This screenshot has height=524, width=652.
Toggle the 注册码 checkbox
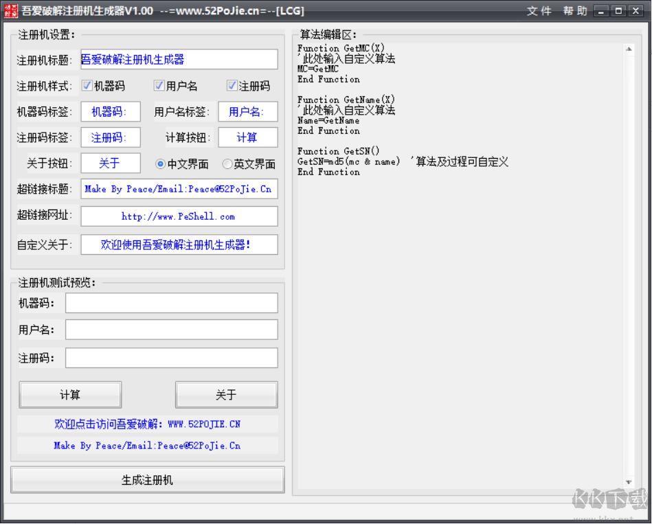pyautogui.click(x=232, y=86)
